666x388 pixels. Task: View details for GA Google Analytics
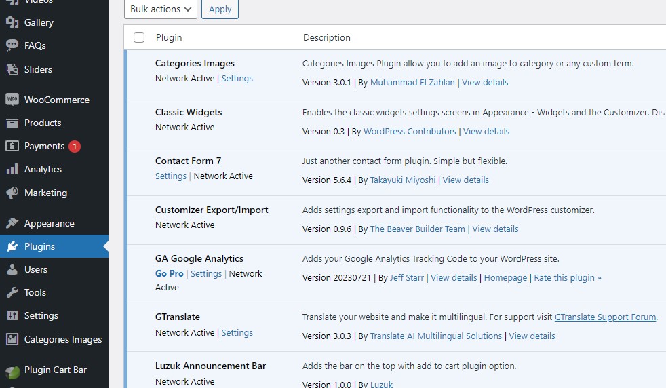[x=454, y=278]
